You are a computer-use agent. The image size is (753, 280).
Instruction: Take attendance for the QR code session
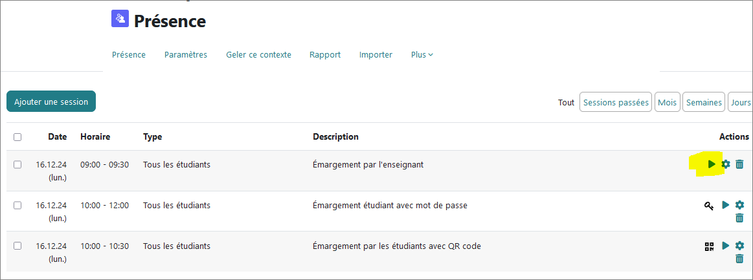(x=726, y=246)
